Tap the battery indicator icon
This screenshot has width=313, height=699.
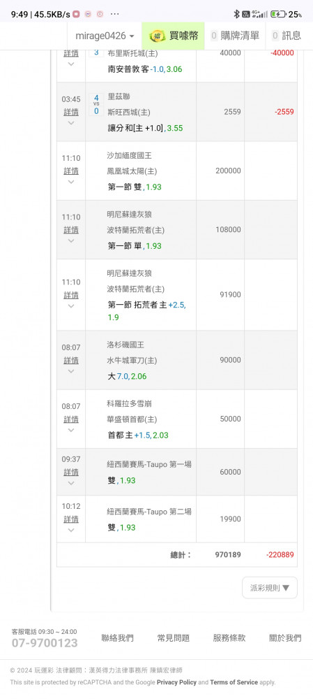click(x=278, y=14)
